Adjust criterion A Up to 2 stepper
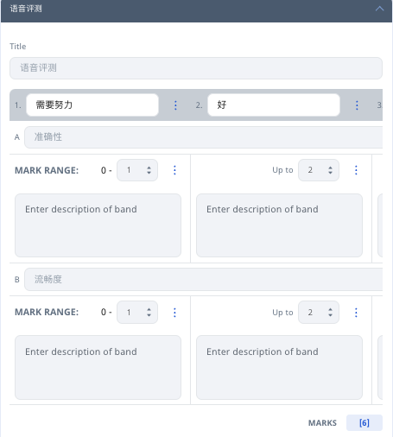The image size is (393, 437). click(x=319, y=170)
